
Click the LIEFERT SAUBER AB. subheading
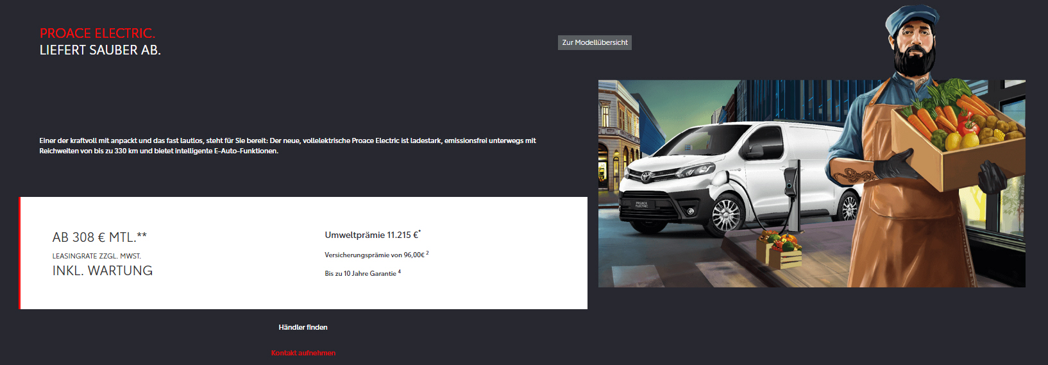coord(100,50)
